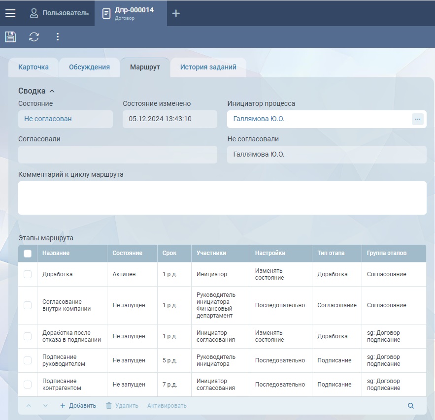Image resolution: width=435 pixels, height=420 pixels.
Task: Open the История заданий tab
Action: point(208,67)
